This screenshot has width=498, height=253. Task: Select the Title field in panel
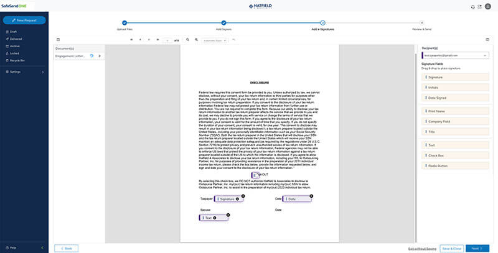tap(455, 132)
